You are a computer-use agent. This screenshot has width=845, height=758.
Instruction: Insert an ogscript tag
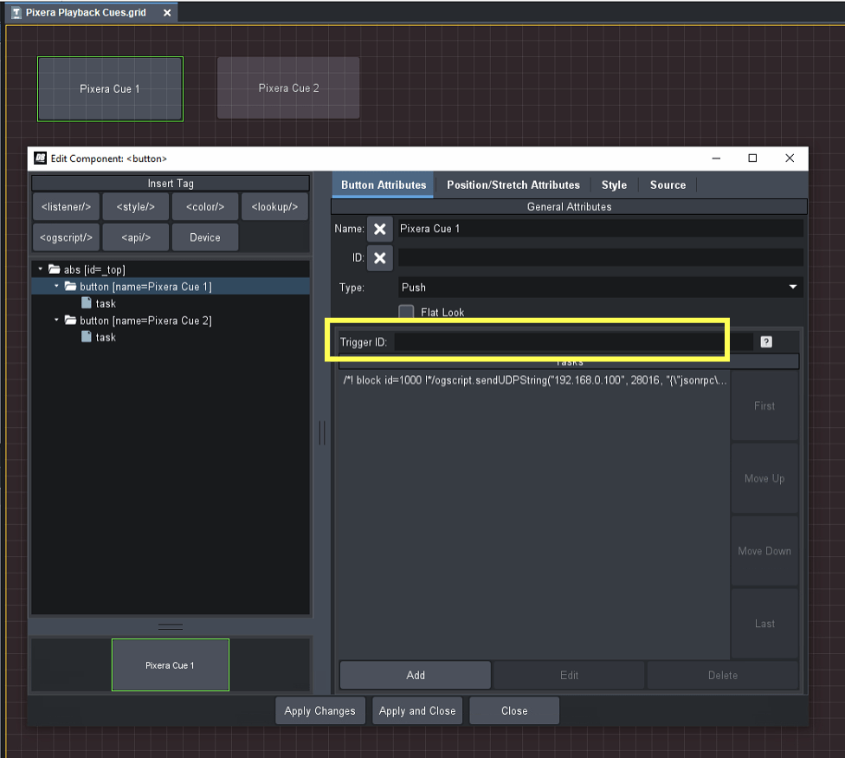click(67, 237)
